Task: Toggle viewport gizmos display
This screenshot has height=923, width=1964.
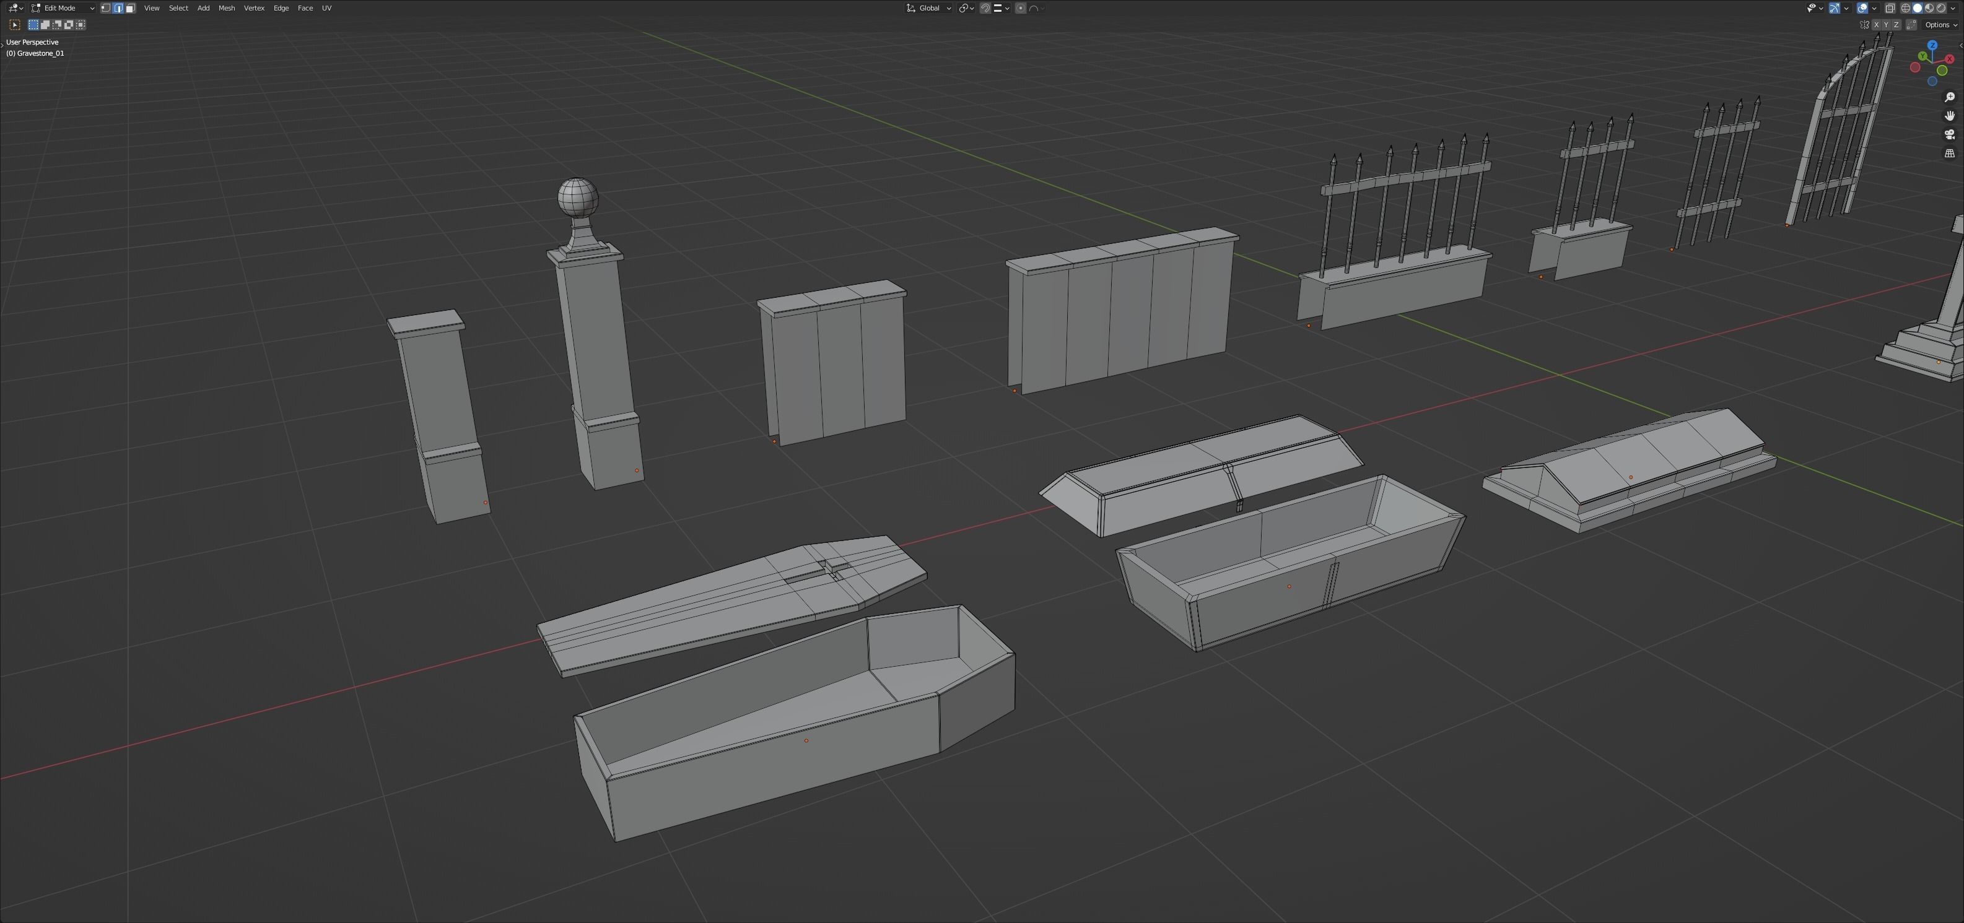Action: pyautogui.click(x=1835, y=9)
